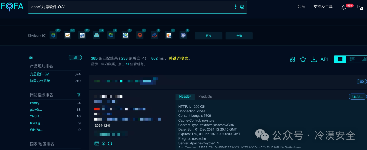367x150 pixels.
Task: Click the FOFA logo
Action: click(x=12, y=6)
